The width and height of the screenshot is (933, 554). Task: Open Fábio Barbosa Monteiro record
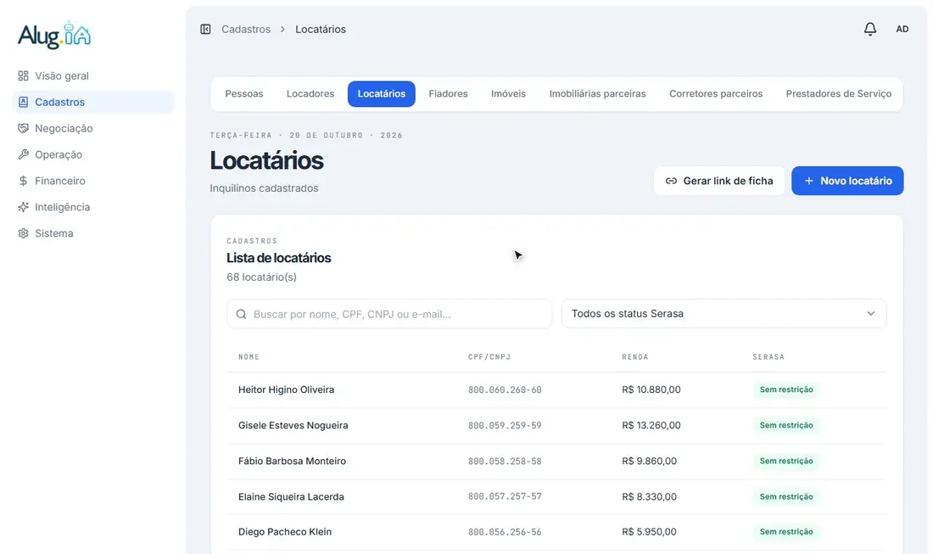tap(292, 462)
